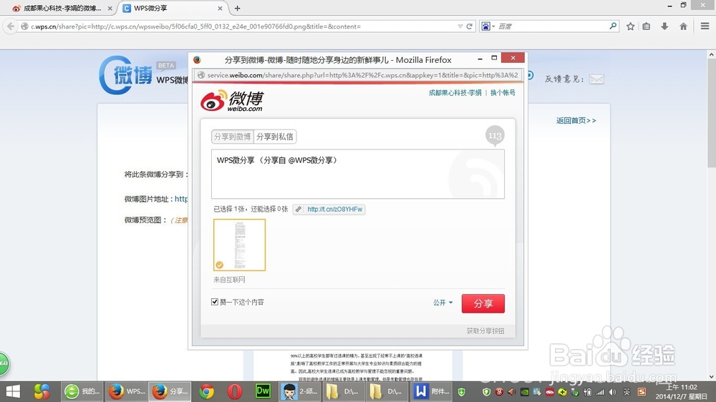716x402 pixels.
Task: Open the Baidu search engine selector
Action: coord(488,26)
